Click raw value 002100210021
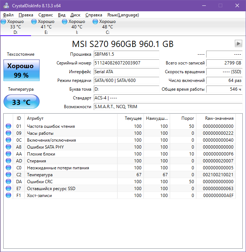This screenshot has width=246, height=252. coord(218,175)
